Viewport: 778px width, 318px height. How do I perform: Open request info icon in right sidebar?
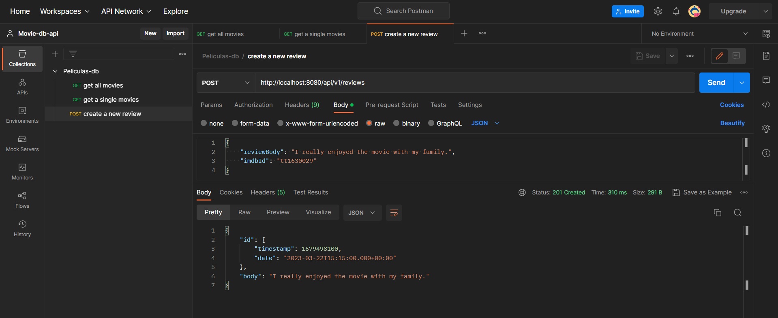766,153
